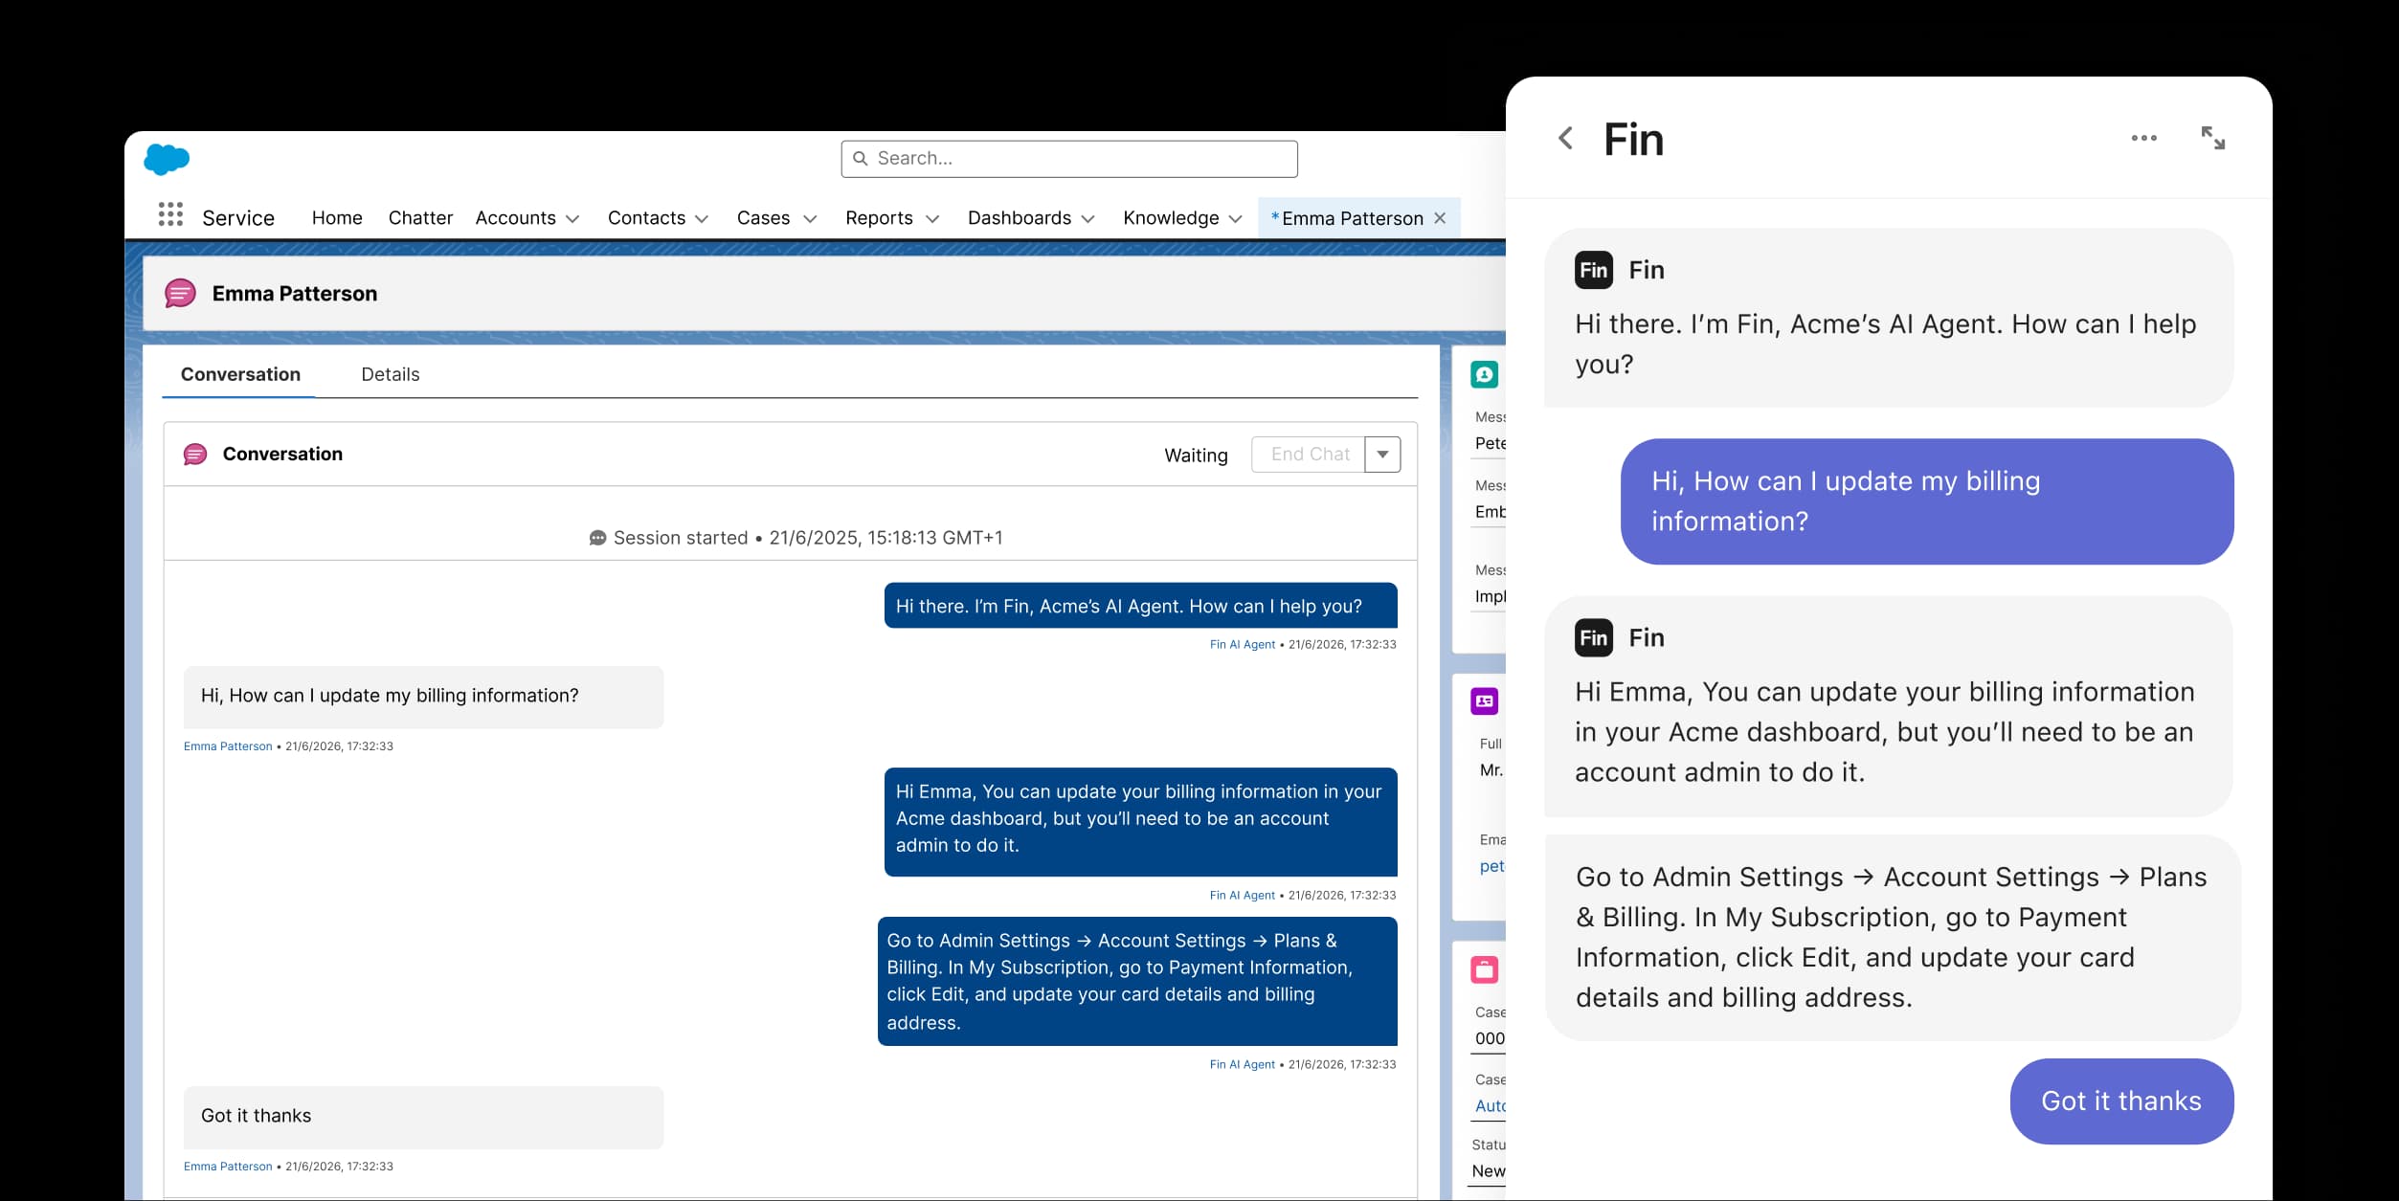Click the Fin panel title heading
Viewport: 2399px width, 1201px height.
coord(1633,140)
